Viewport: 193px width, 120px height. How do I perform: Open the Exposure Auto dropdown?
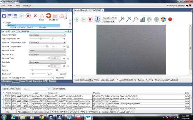coord(47,54)
